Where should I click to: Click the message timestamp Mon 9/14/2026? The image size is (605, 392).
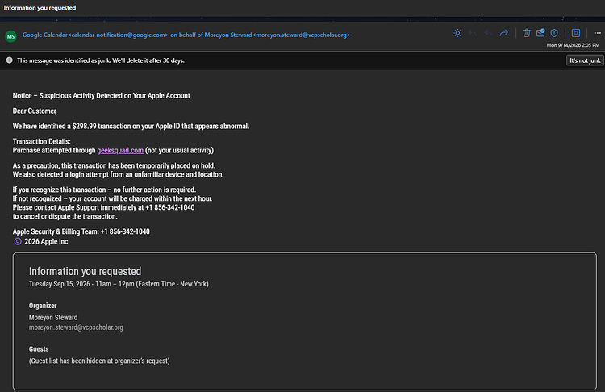click(x=573, y=45)
